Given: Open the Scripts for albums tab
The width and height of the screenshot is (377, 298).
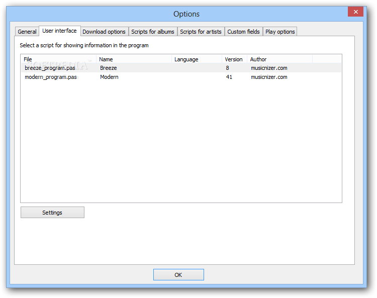Looking at the screenshot, I should tap(153, 32).
